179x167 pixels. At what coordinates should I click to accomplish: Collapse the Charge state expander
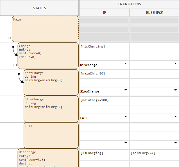click(15, 65)
